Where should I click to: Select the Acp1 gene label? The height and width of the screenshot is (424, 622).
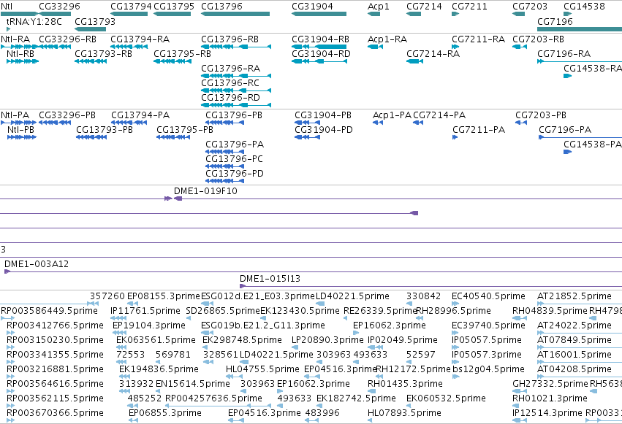(379, 7)
